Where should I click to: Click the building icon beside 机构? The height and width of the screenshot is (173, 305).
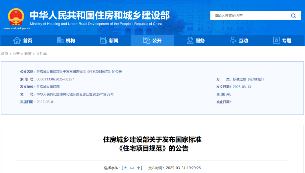click(x=60, y=40)
